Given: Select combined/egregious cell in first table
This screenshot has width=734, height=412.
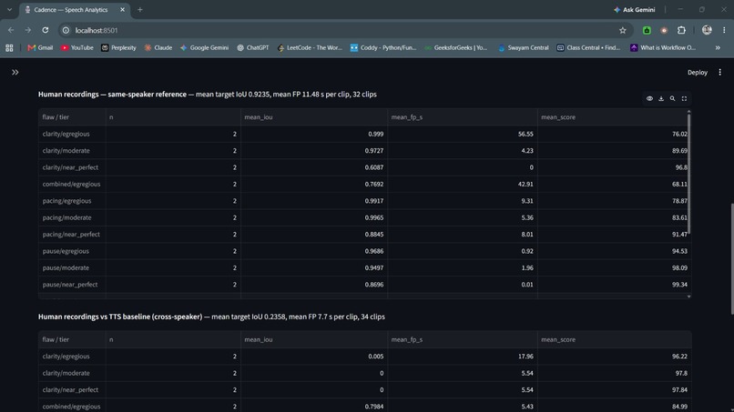Looking at the screenshot, I should coord(72,185).
